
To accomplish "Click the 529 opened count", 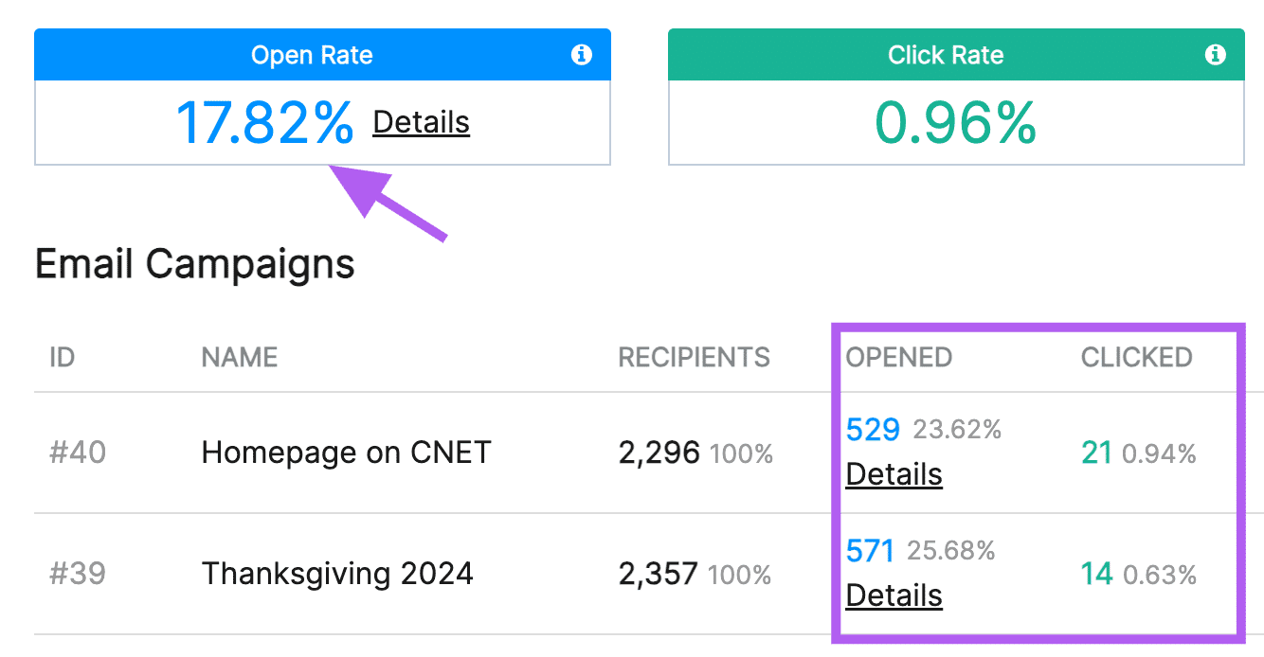I will pyautogui.click(x=873, y=430).
